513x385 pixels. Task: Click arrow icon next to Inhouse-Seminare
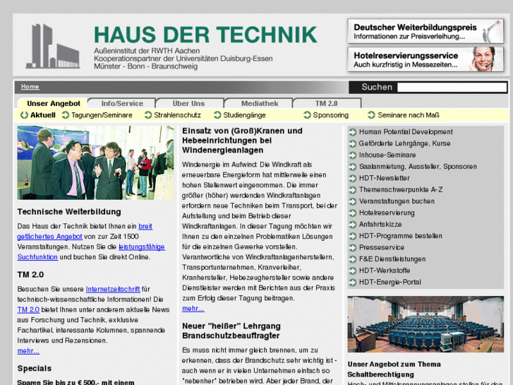pyautogui.click(x=352, y=155)
